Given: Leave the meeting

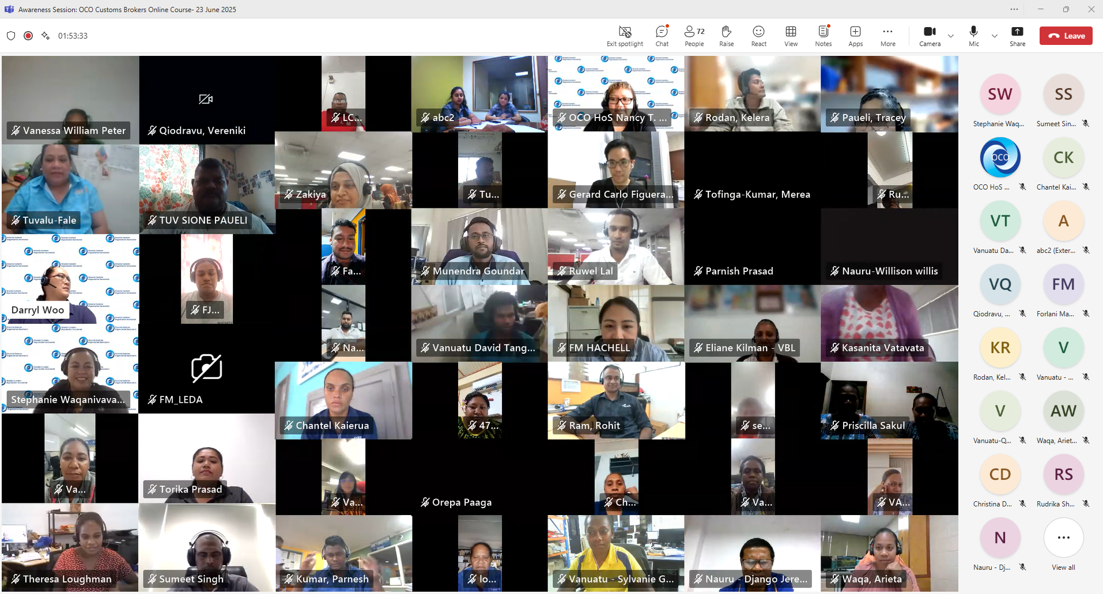Looking at the screenshot, I should 1066,36.
